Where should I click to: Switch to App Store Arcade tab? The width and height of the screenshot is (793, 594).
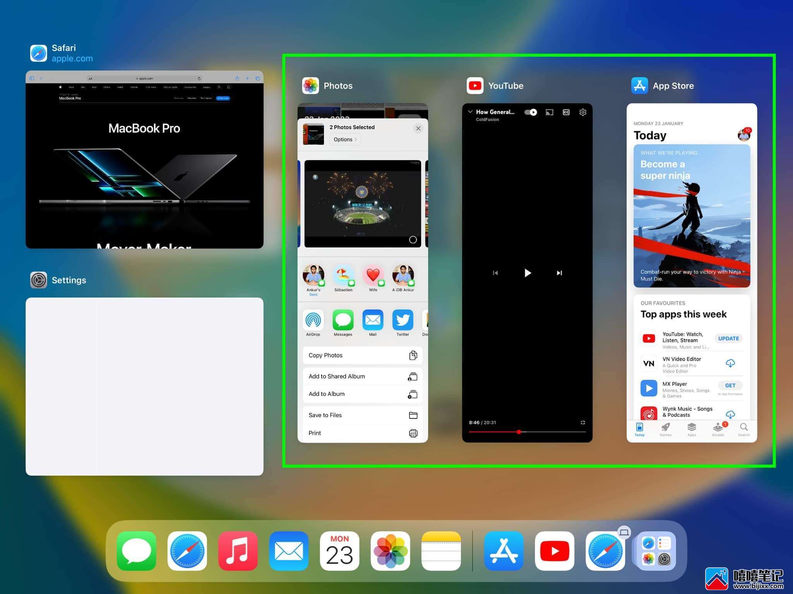point(718,430)
